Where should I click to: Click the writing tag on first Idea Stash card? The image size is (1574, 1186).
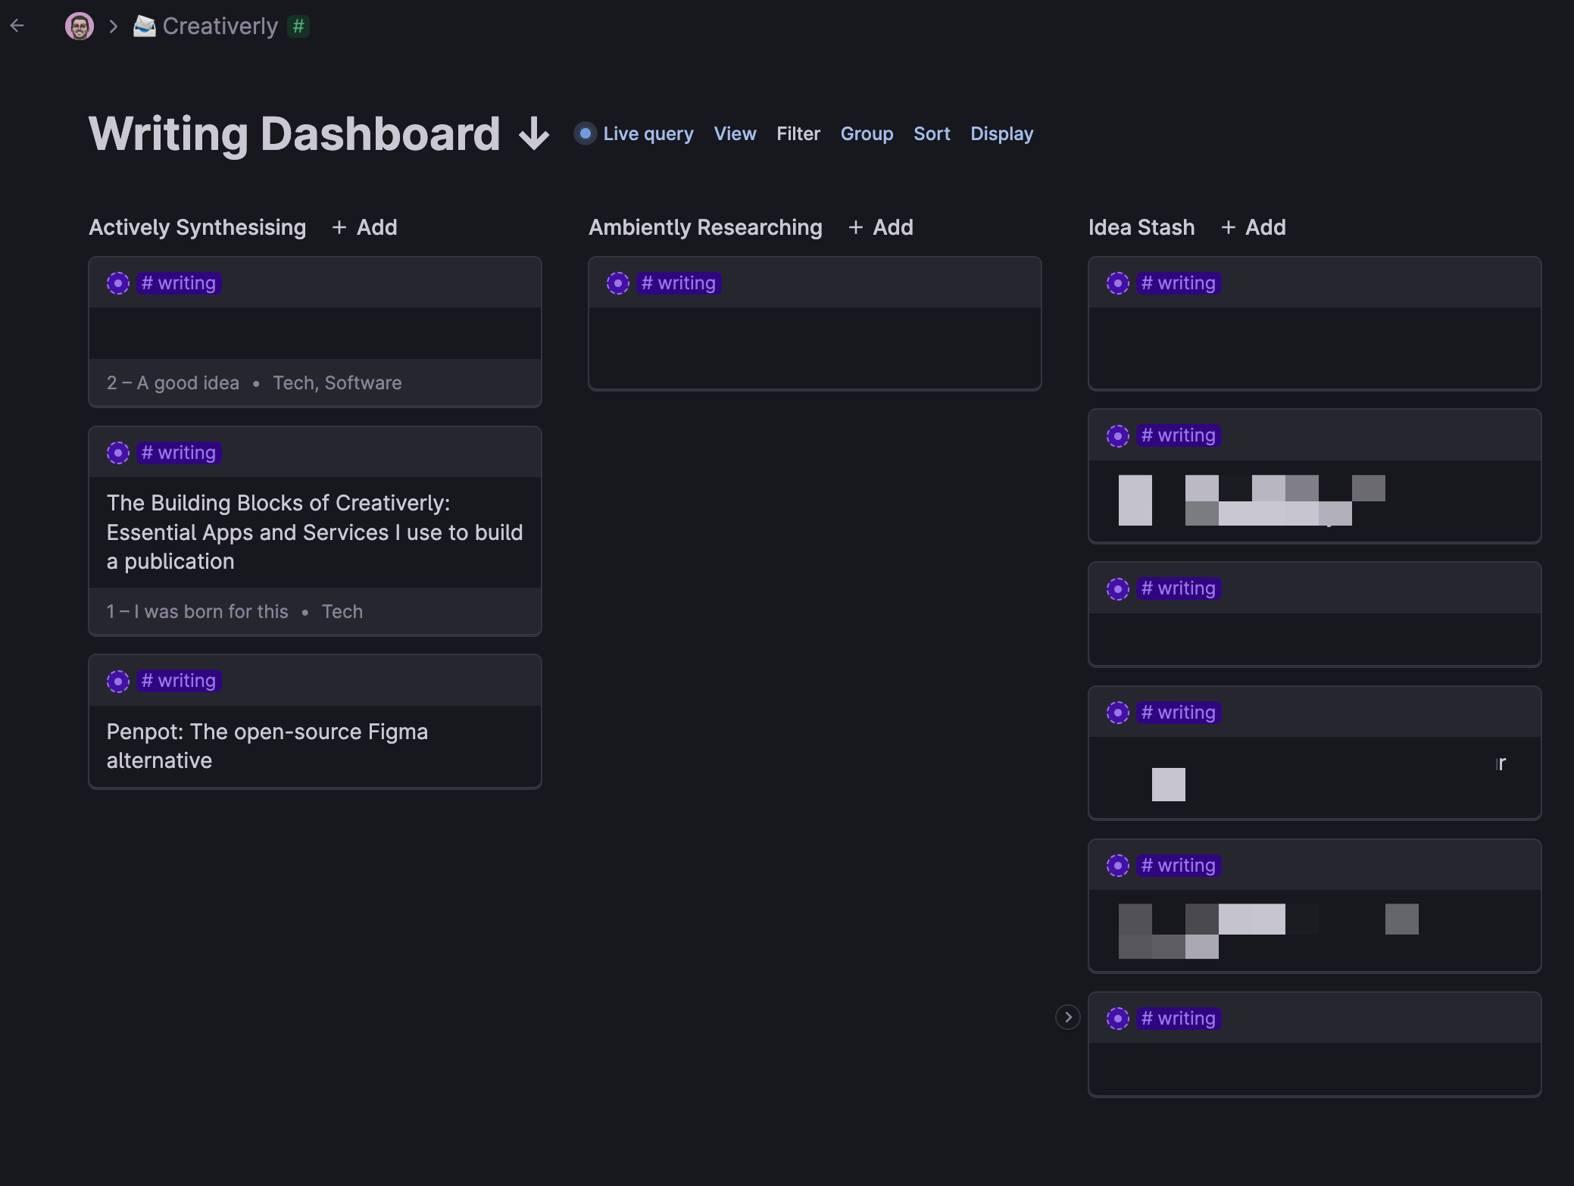coord(1179,283)
